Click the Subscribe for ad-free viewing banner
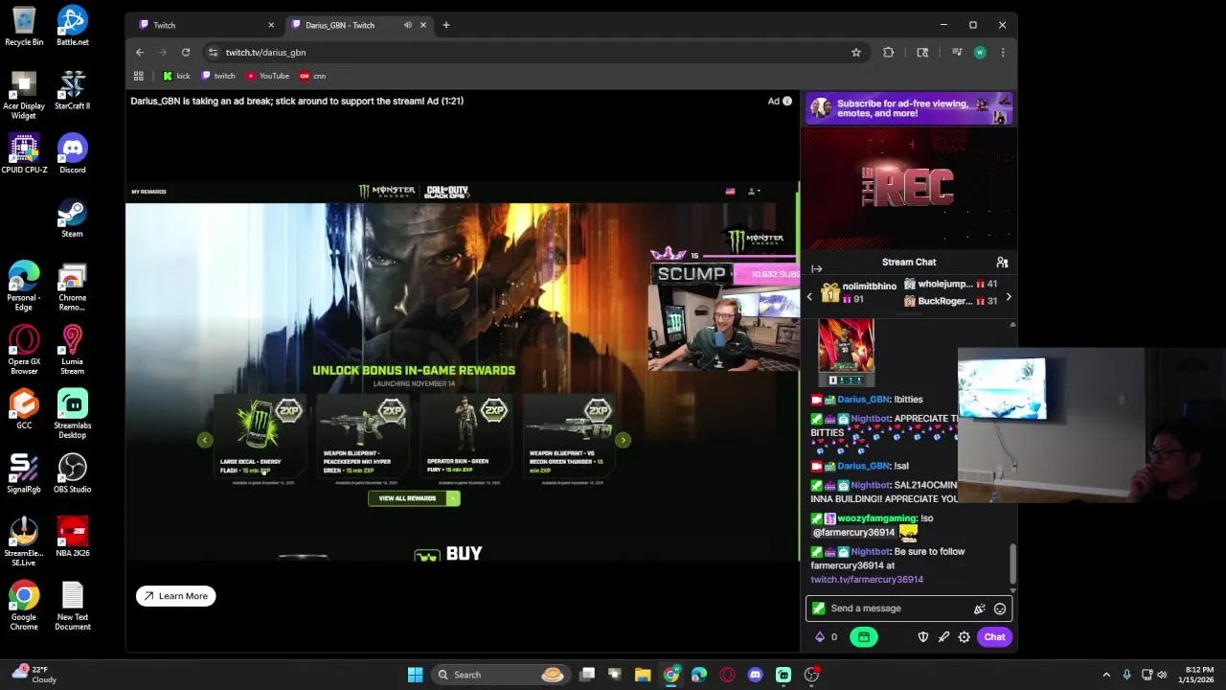 [x=909, y=108]
